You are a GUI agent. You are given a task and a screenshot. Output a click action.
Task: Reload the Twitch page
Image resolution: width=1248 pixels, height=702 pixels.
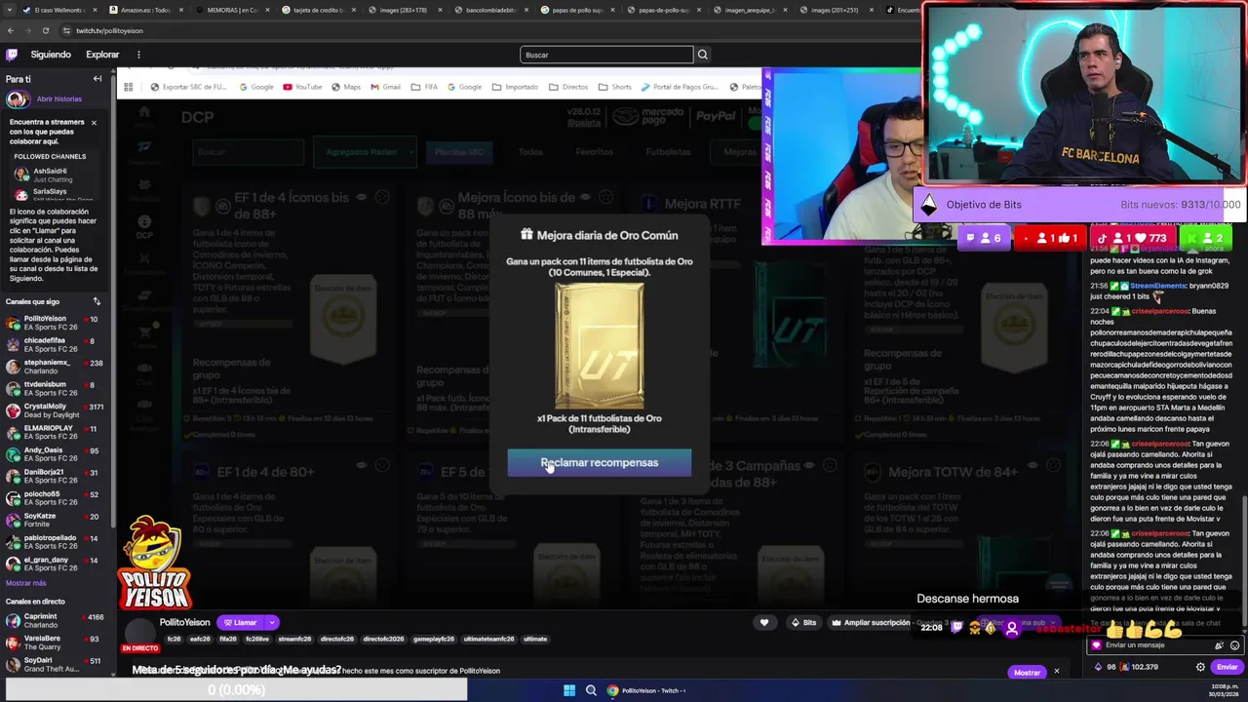pyautogui.click(x=45, y=30)
